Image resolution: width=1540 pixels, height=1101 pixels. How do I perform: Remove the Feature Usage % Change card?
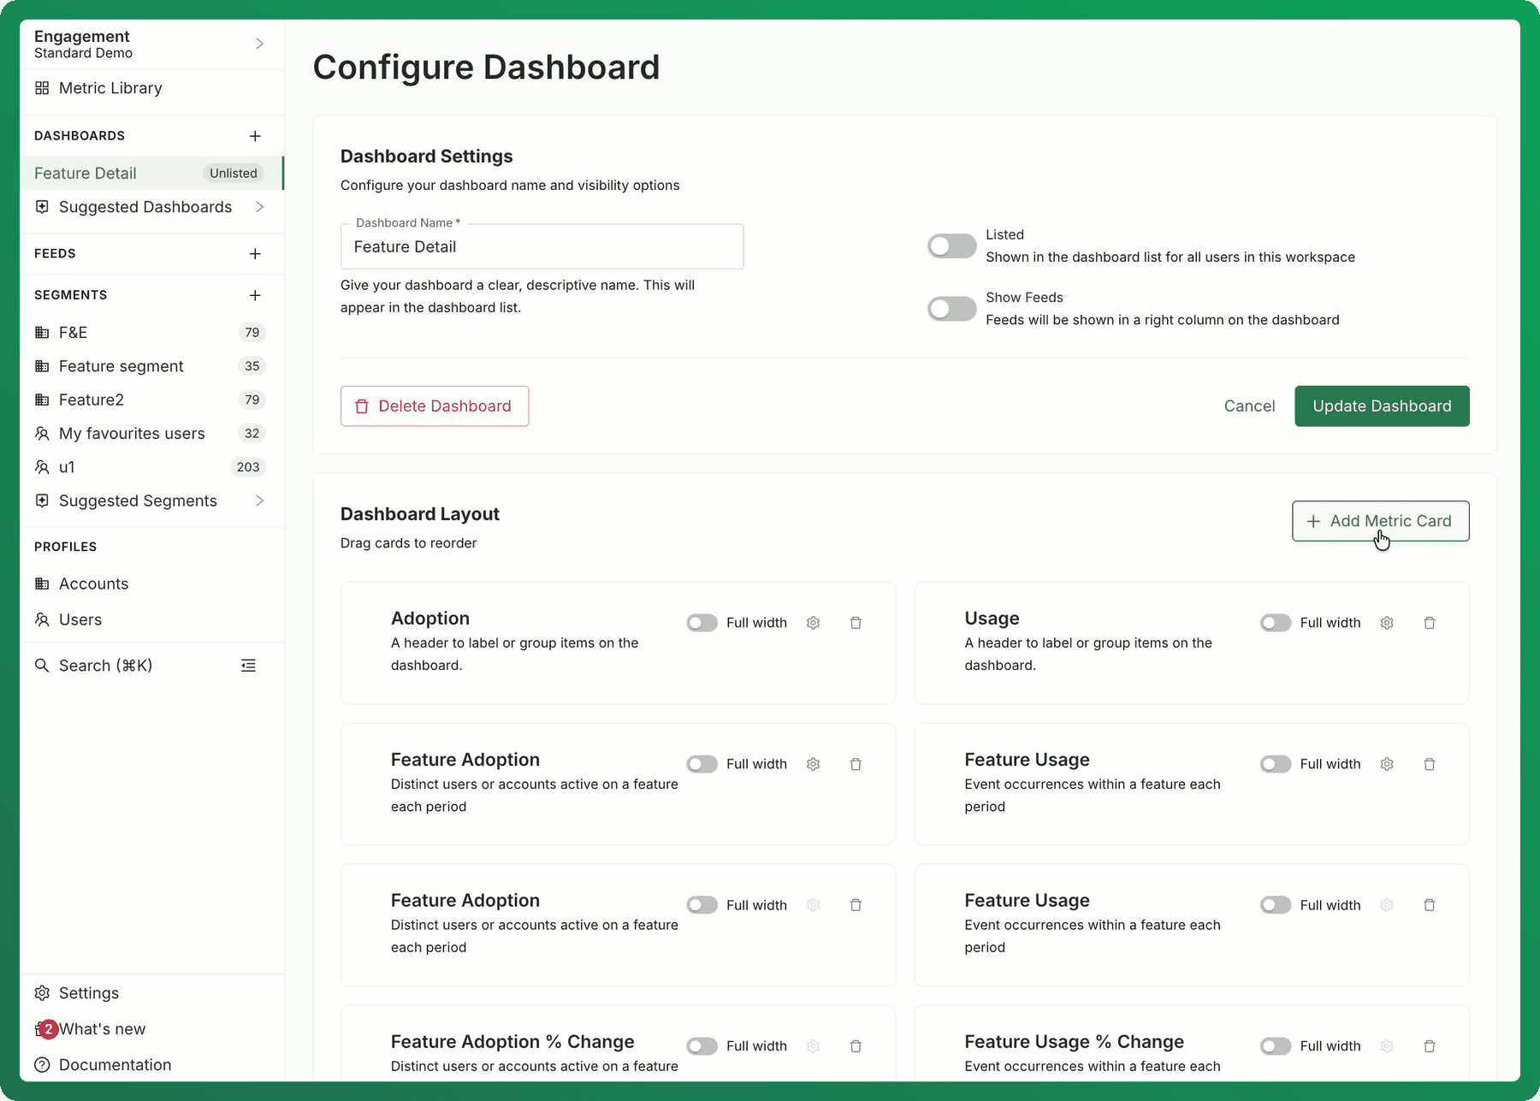(x=1429, y=1046)
